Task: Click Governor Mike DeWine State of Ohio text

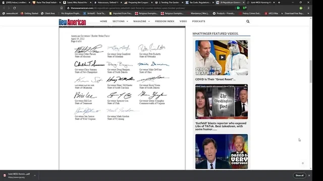Action: [x=150, y=71]
